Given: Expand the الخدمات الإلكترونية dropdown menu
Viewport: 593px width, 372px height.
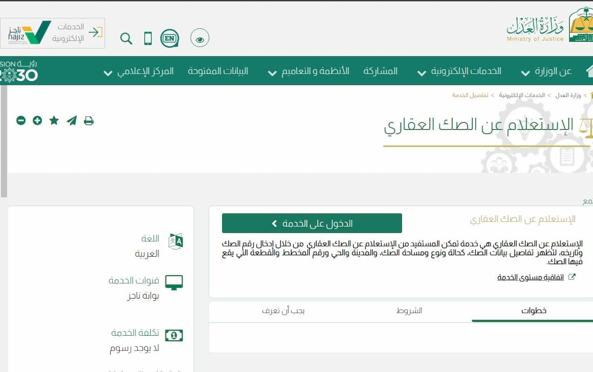Looking at the screenshot, I should 465,72.
